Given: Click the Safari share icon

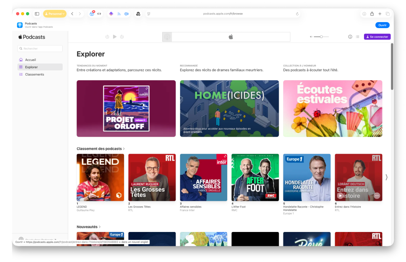Looking at the screenshot, I should click(372, 14).
